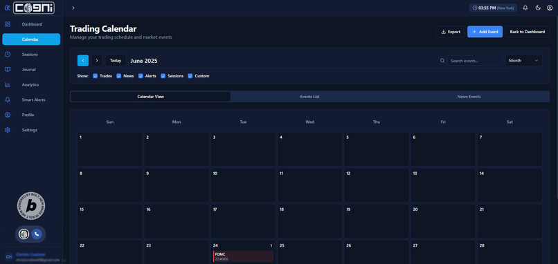Screen dimensions: 558x264
Task: Click the June 2025 month label
Action: 144,61
